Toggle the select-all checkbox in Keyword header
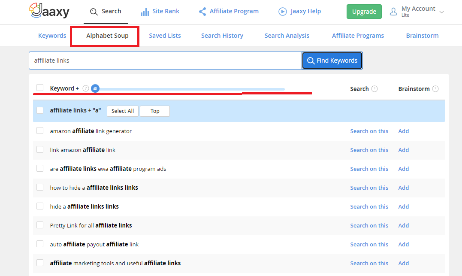 (40, 88)
